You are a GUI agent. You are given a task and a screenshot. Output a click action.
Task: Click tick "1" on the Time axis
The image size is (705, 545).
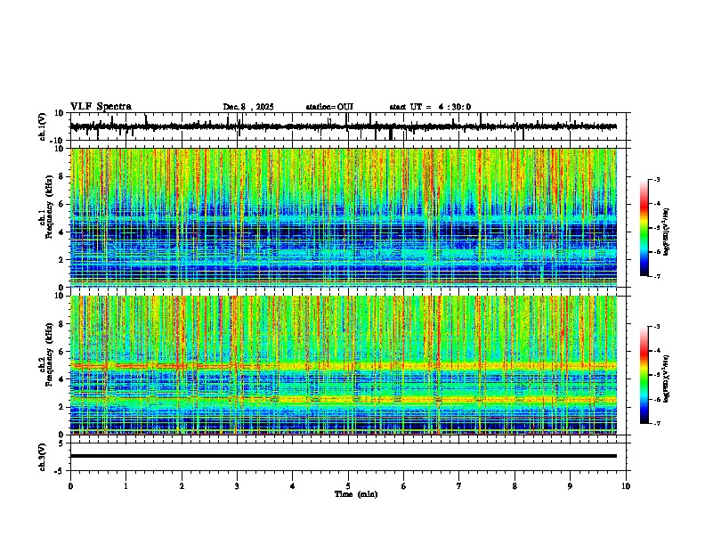click(x=126, y=486)
